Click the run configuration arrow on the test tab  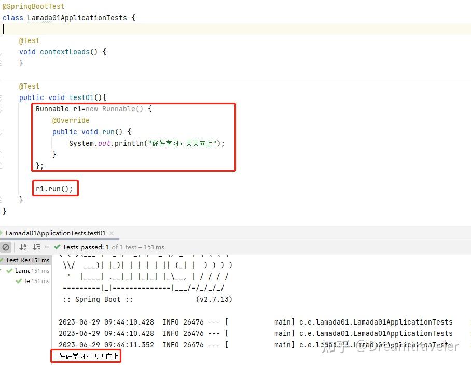3,233
